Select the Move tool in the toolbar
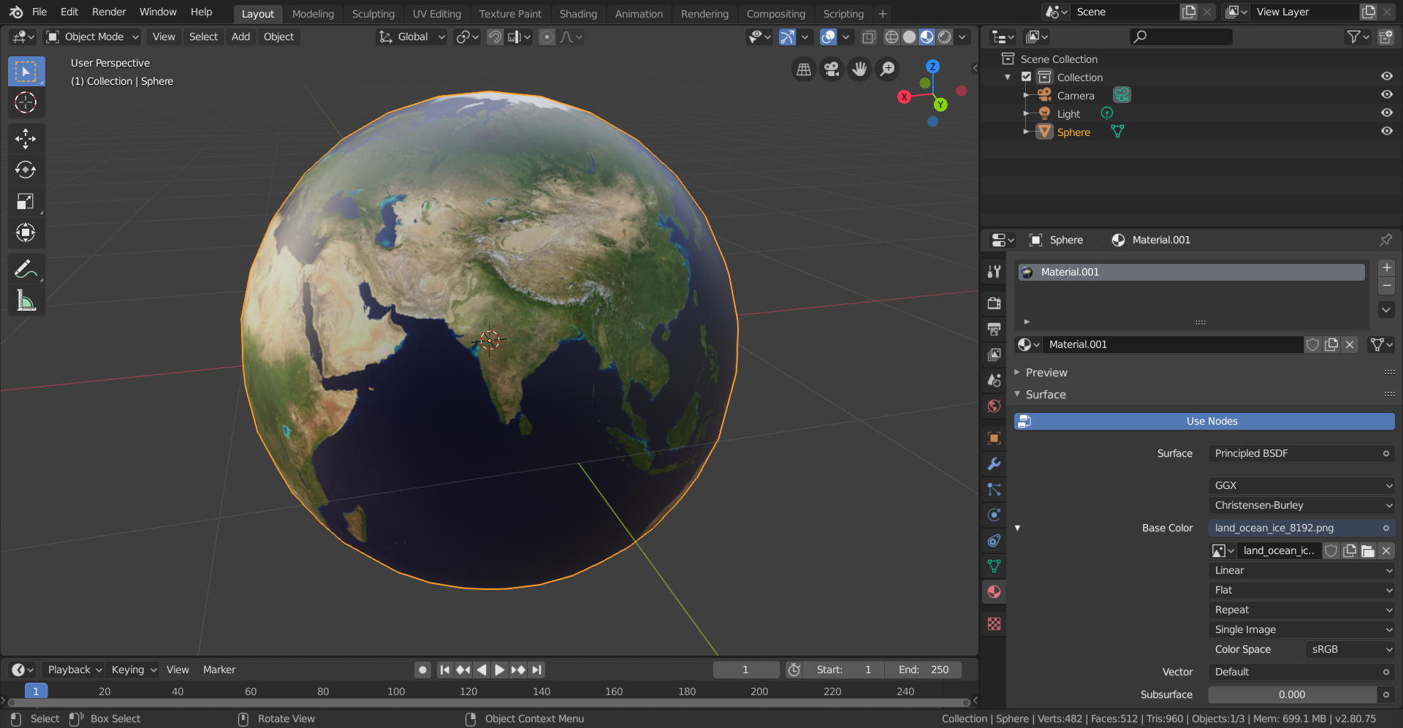This screenshot has width=1403, height=728. click(x=26, y=138)
